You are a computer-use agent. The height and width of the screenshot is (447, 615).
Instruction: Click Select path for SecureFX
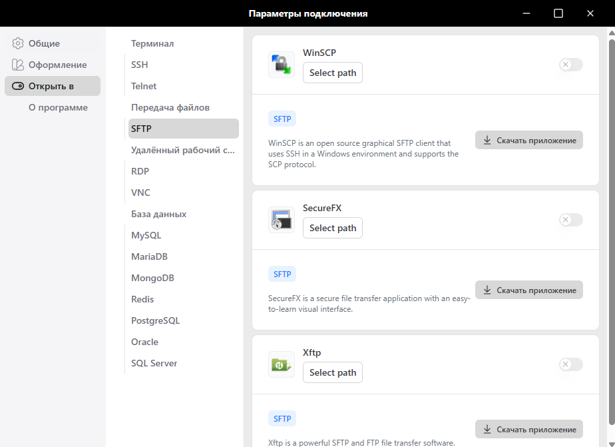click(x=333, y=228)
